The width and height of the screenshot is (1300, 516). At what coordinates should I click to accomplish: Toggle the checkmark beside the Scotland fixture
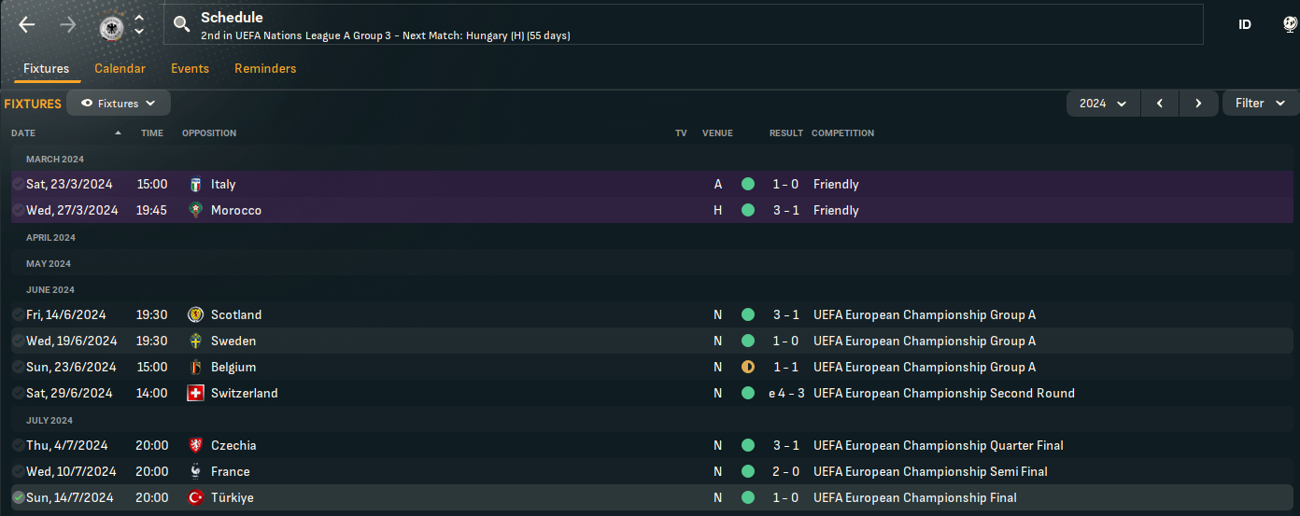coord(18,315)
